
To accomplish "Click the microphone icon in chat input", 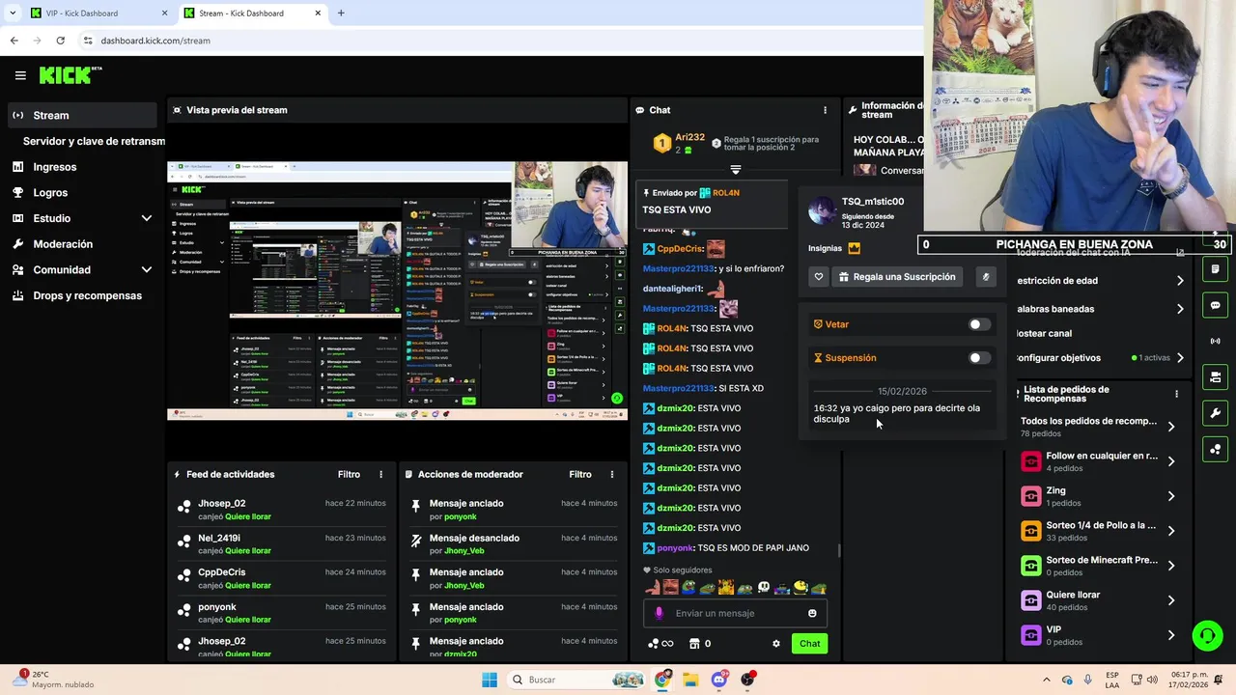I will click(660, 613).
